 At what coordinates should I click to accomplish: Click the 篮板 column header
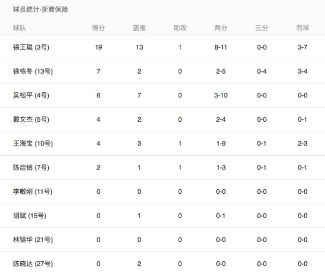(139, 28)
